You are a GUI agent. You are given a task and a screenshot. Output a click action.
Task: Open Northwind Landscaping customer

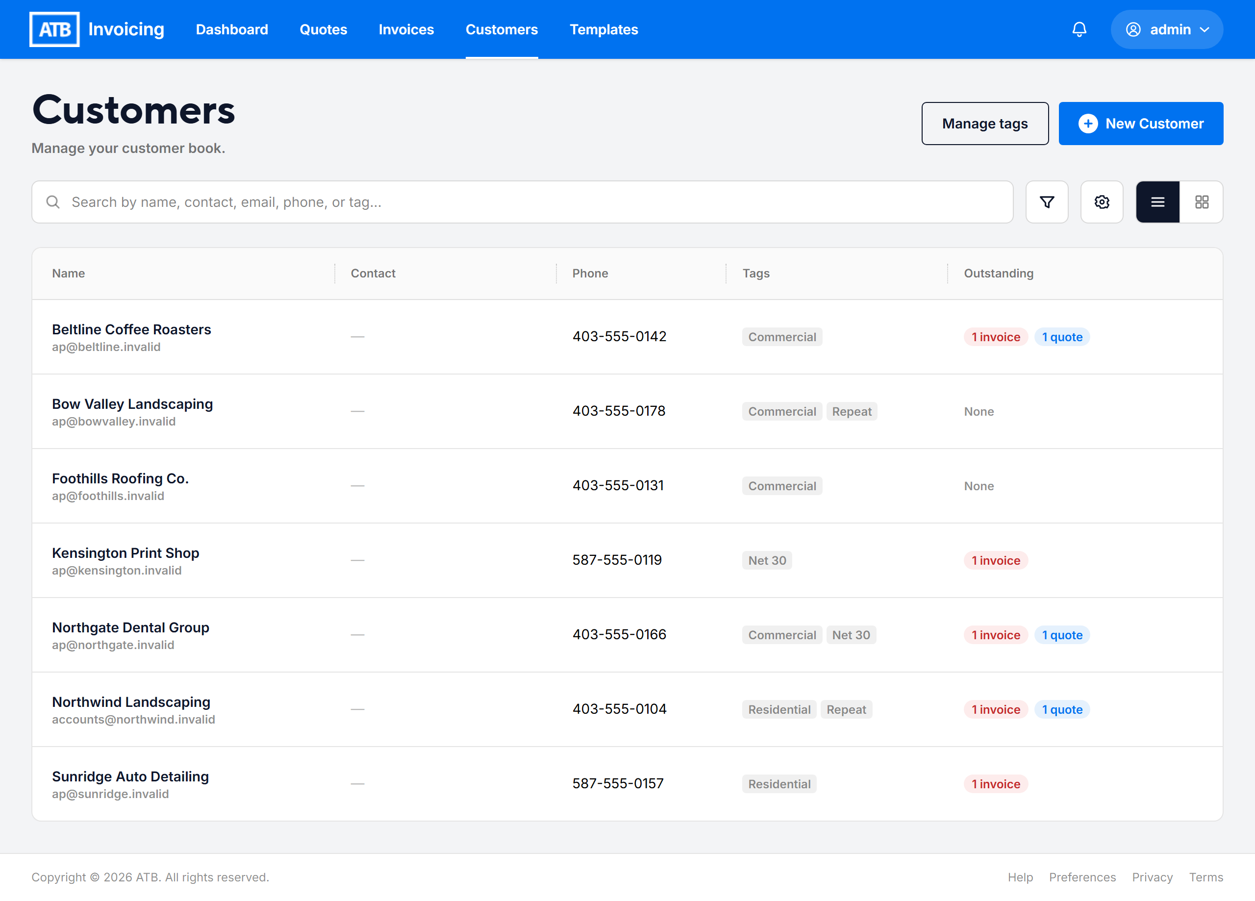coord(131,702)
